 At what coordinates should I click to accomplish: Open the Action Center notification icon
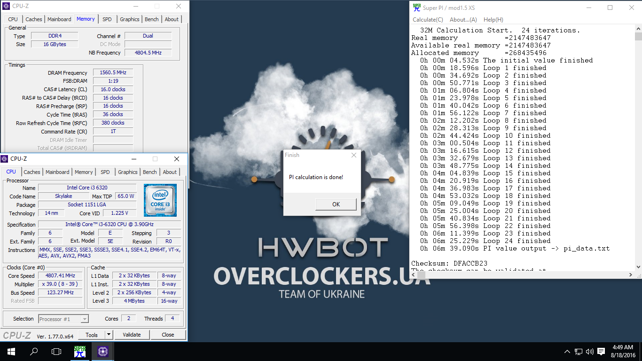tap(601, 352)
